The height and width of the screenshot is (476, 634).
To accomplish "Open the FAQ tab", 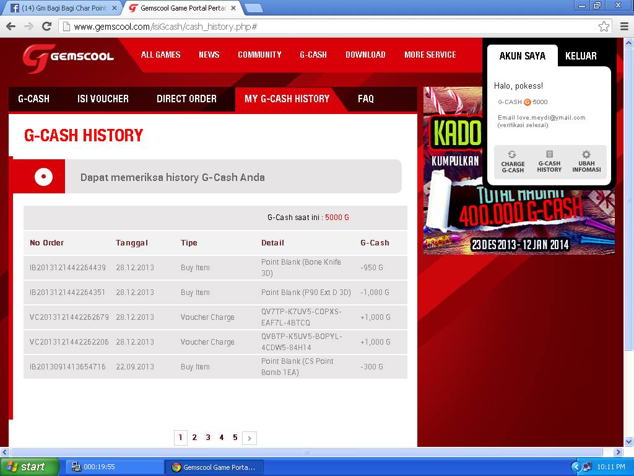I will click(366, 99).
